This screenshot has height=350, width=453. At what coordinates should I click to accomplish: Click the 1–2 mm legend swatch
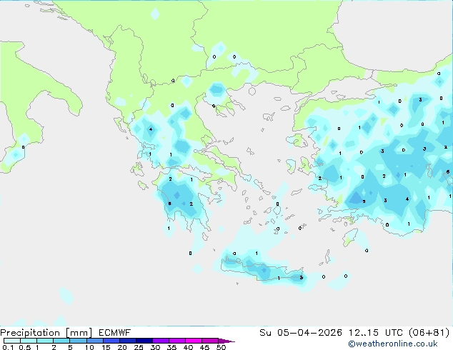(45, 341)
